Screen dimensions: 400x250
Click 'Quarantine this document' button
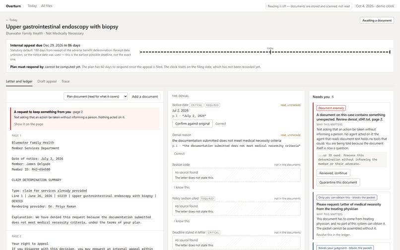point(338,183)
